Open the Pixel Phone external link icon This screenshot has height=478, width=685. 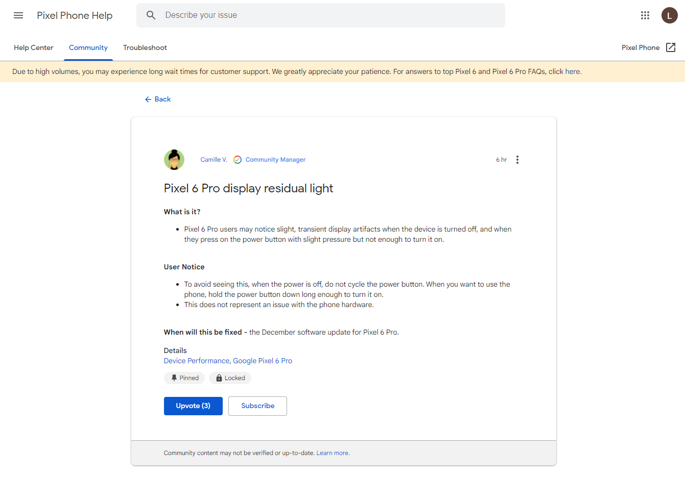point(671,47)
